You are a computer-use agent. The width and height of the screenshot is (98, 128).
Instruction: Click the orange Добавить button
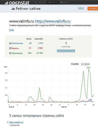[x=93, y=8]
